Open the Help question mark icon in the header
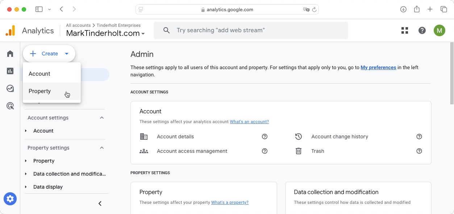This screenshot has height=214, width=454. click(x=422, y=30)
